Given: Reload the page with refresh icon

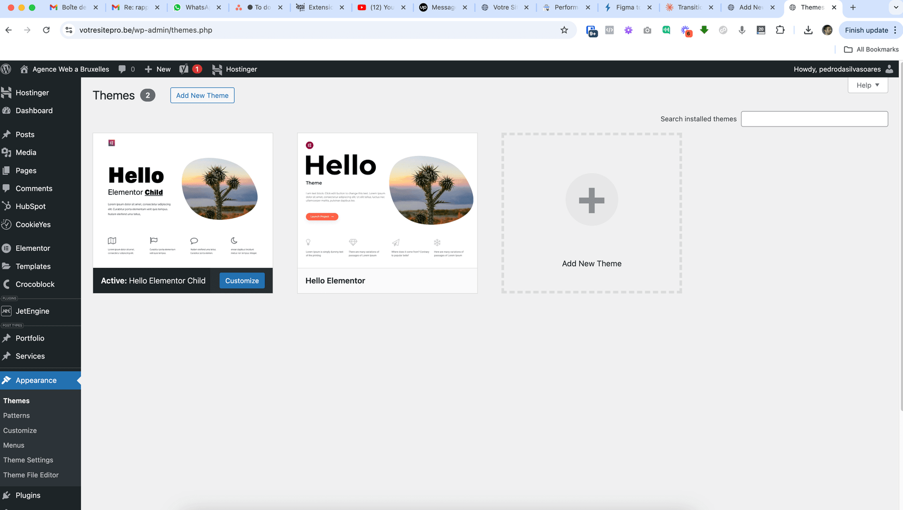Looking at the screenshot, I should pyautogui.click(x=46, y=30).
